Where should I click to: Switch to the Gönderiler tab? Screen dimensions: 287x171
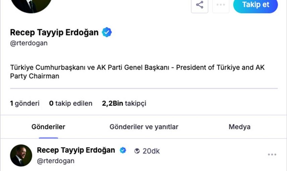tap(48, 127)
